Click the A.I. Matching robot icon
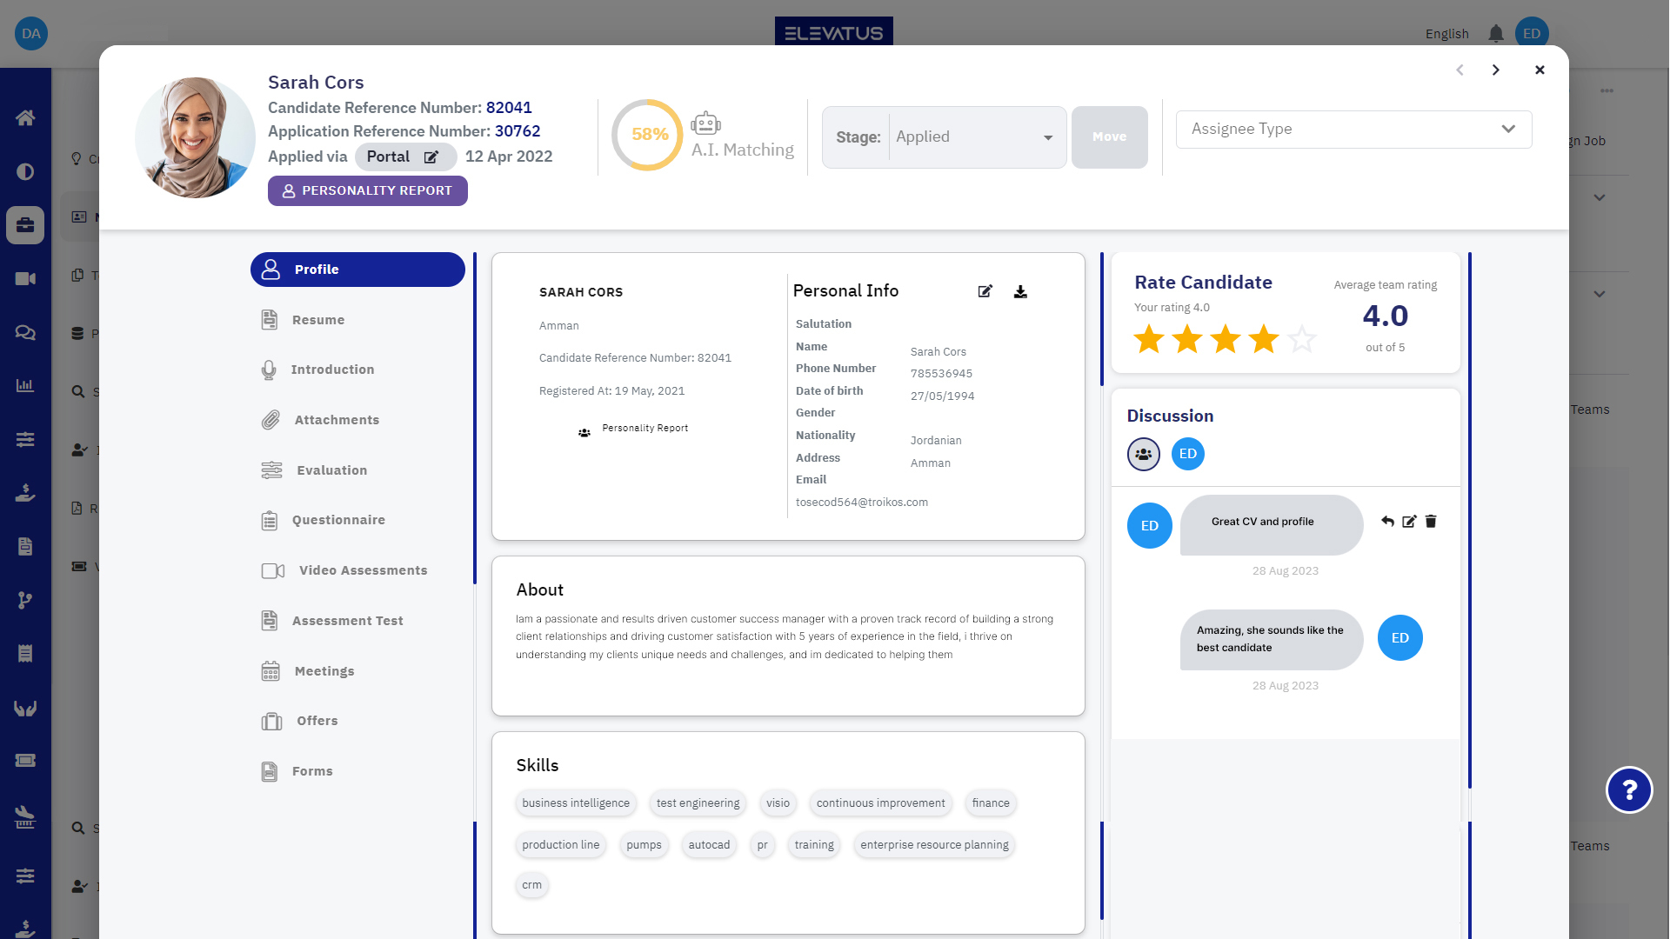 pyautogui.click(x=705, y=123)
